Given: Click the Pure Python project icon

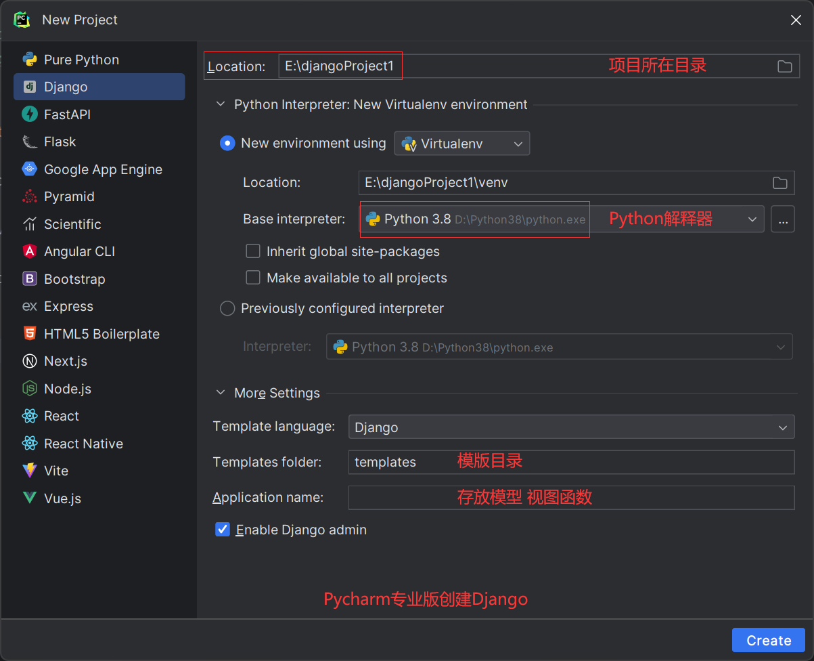Looking at the screenshot, I should [30, 60].
